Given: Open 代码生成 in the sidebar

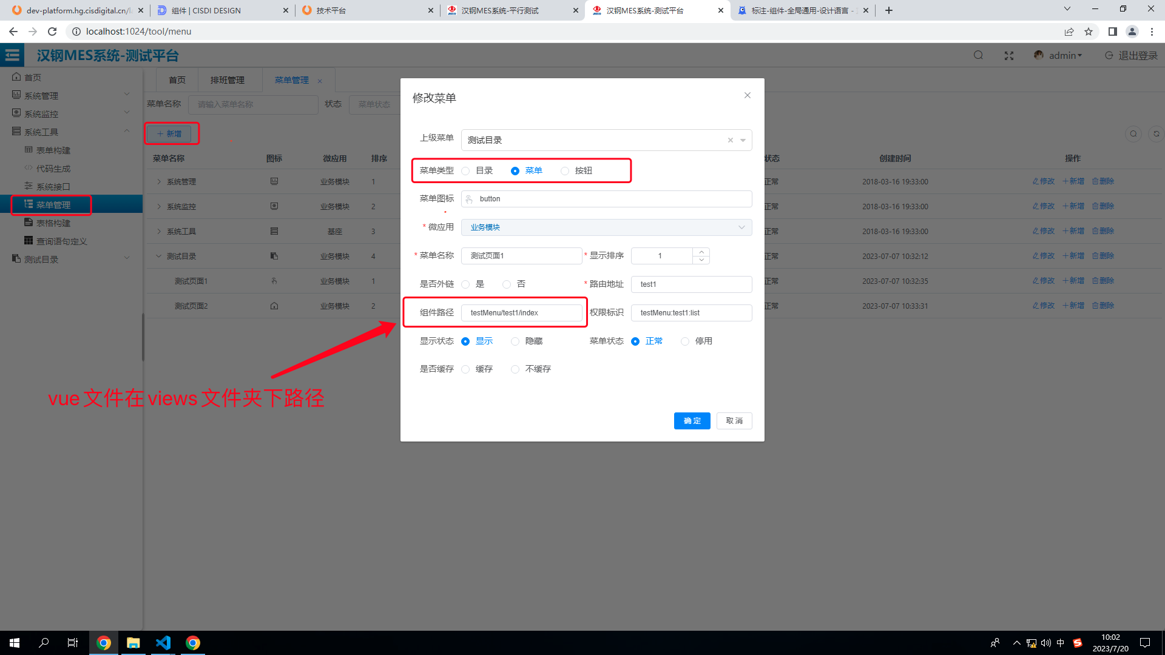Looking at the screenshot, I should pos(53,169).
